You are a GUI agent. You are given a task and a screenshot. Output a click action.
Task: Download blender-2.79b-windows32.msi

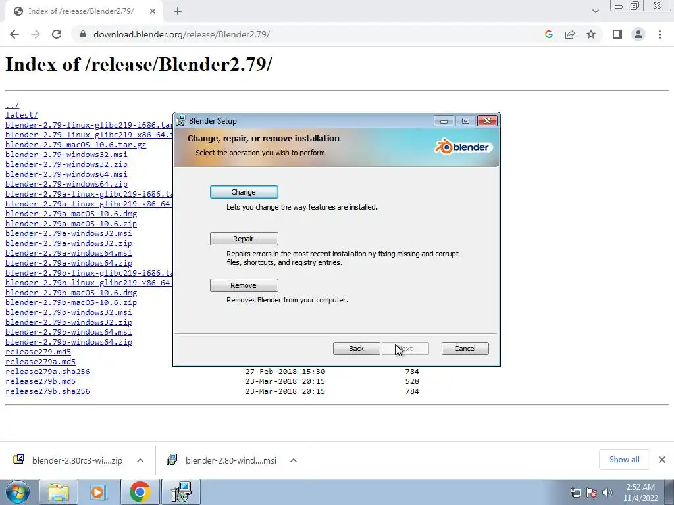coord(68,312)
